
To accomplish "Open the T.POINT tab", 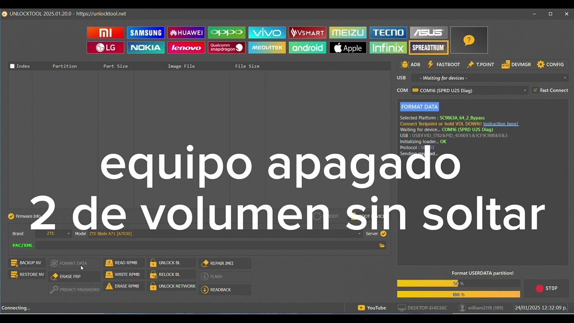I will pos(480,65).
